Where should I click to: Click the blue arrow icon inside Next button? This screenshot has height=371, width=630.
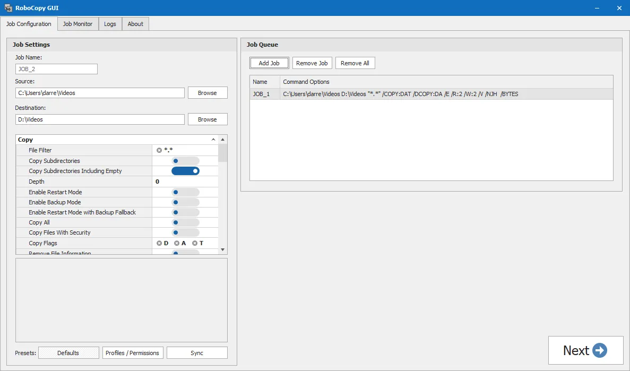(x=600, y=350)
